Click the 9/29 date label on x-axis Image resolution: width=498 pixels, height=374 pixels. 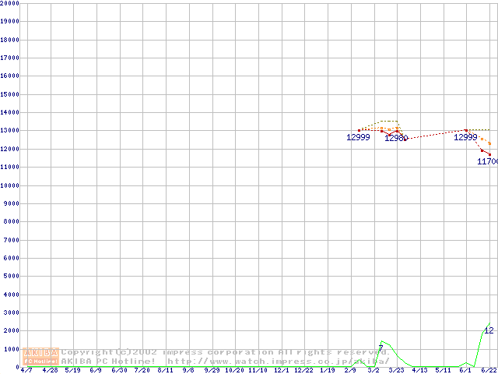click(212, 370)
